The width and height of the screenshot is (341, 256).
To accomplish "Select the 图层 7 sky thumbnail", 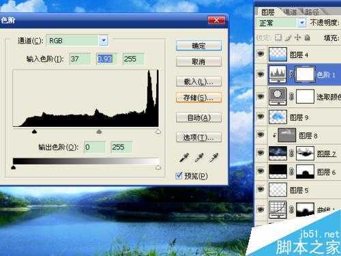I will coord(278,154).
